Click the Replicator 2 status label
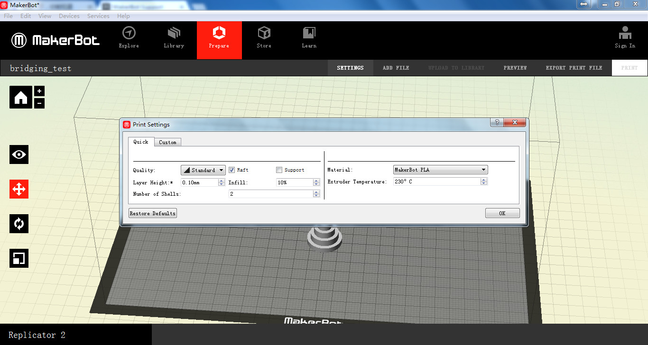648x345 pixels. tap(37, 335)
